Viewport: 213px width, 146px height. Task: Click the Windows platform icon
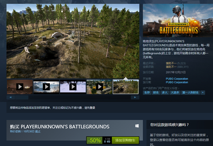click(x=137, y=126)
